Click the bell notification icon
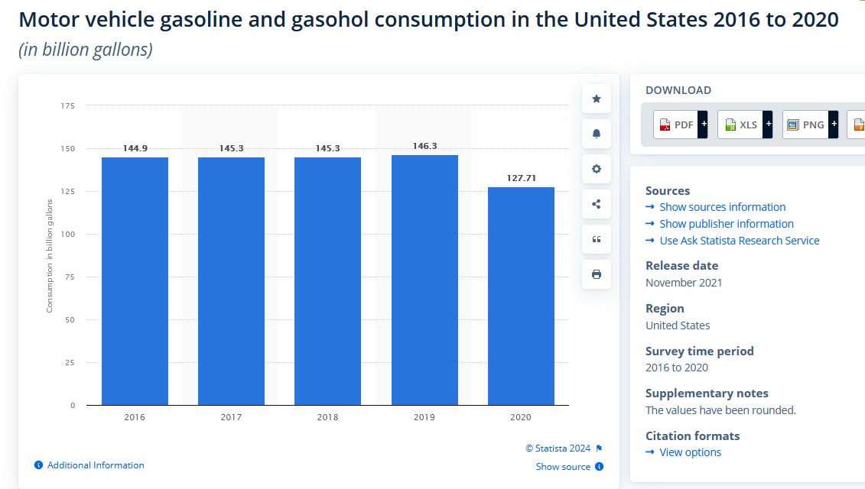The image size is (865, 489). coord(597,134)
